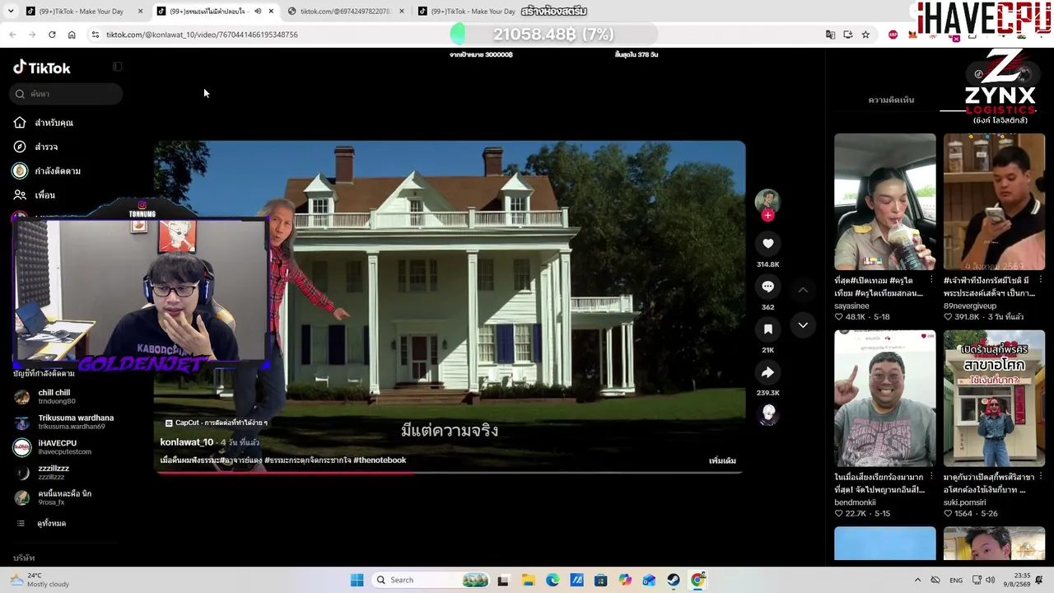Install app icon in address bar

click(848, 35)
